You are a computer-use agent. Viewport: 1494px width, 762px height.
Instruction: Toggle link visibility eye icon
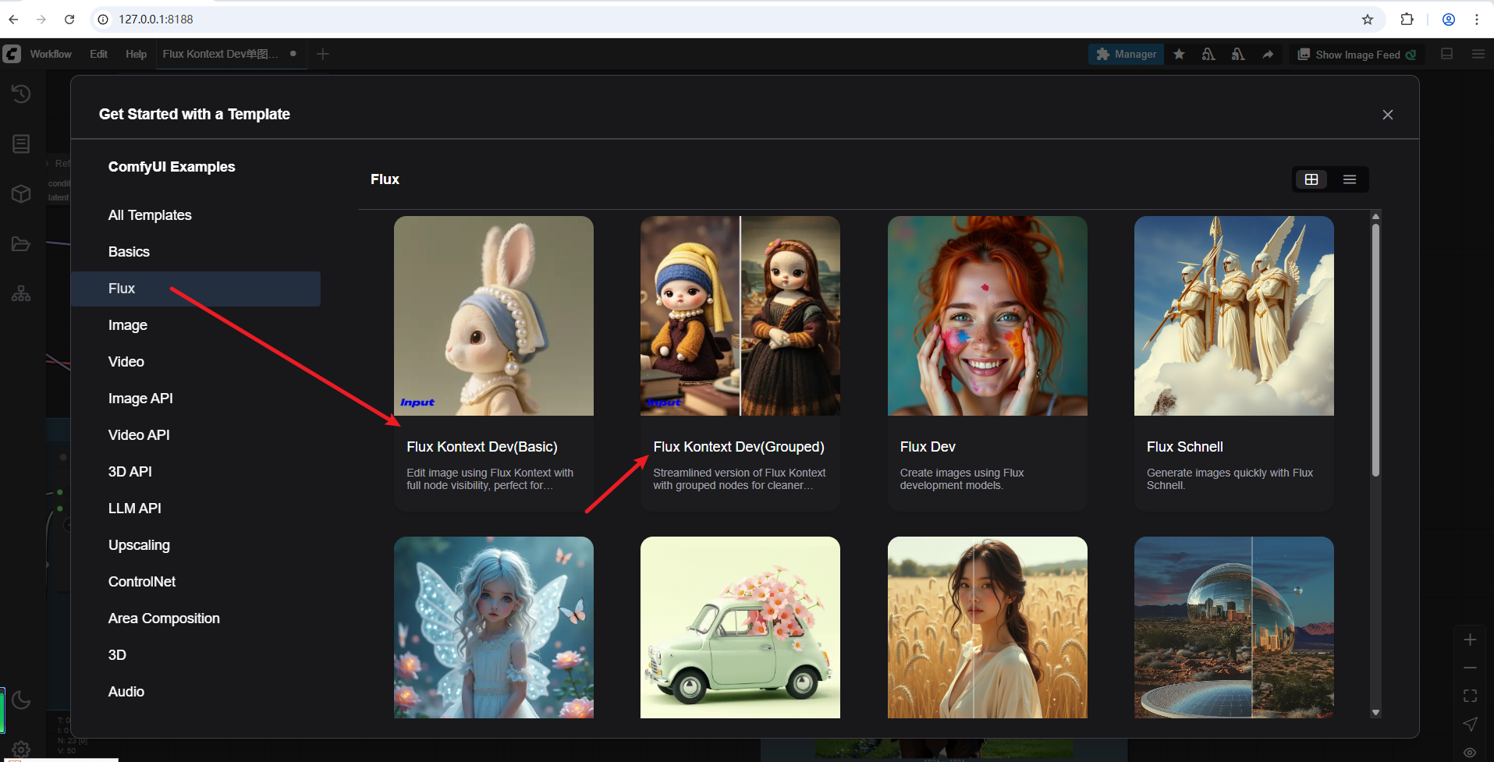point(1470,753)
